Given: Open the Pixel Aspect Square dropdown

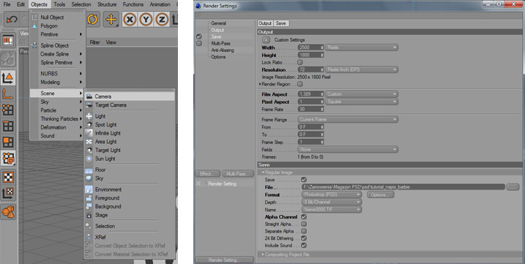Looking at the screenshot, I should click(362, 102).
